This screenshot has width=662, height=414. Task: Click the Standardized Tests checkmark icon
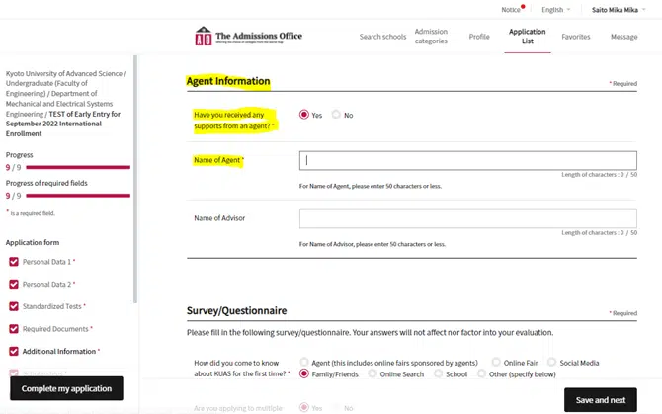[14, 306]
